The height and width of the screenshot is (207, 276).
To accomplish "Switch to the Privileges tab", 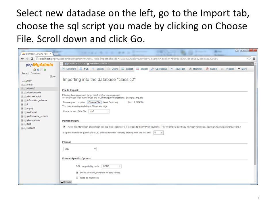I will [178, 69].
